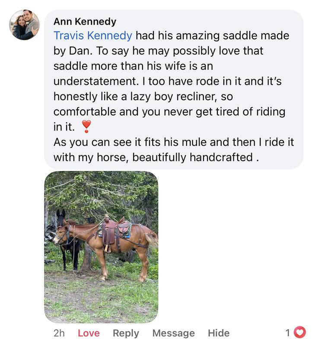
Task: View the reaction count number 1
Action: click(x=288, y=333)
